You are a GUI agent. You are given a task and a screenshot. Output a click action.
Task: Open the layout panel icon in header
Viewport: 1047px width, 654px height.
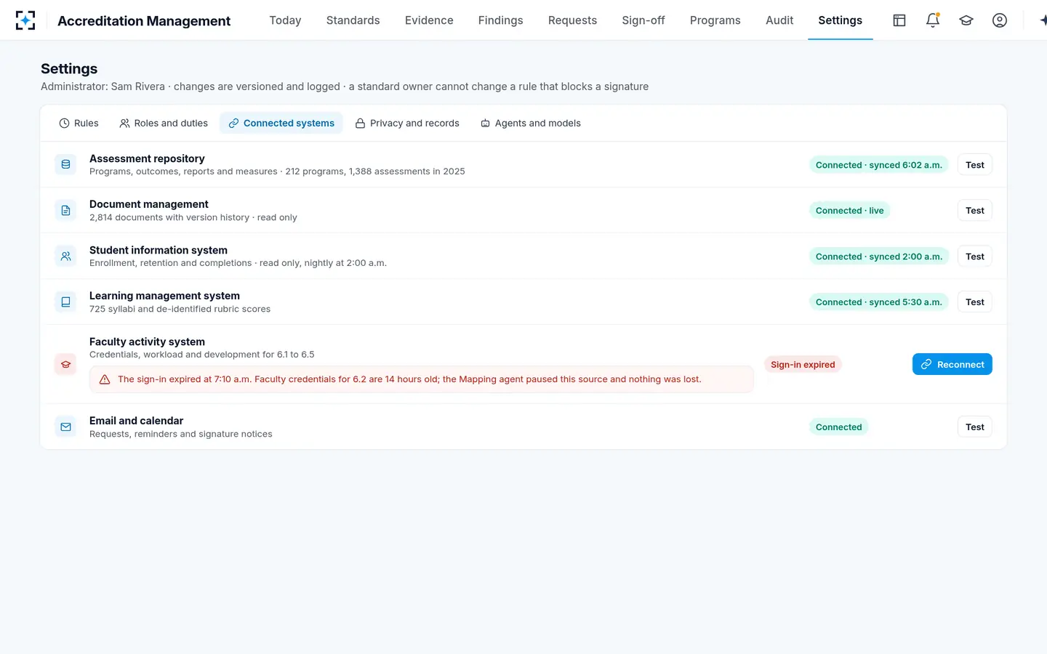899,20
